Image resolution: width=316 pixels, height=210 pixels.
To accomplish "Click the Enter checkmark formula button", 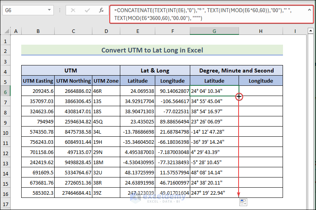I will pos(87,10).
